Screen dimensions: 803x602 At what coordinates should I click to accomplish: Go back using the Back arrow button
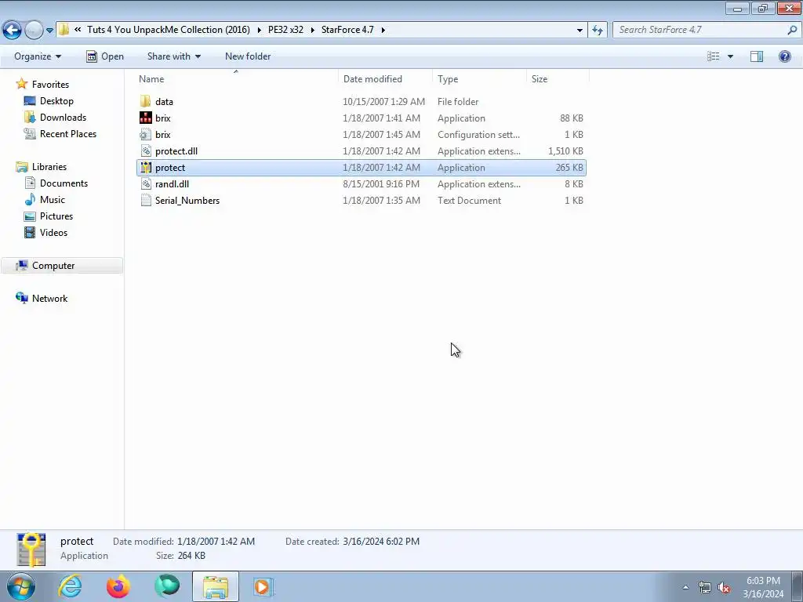tap(13, 30)
